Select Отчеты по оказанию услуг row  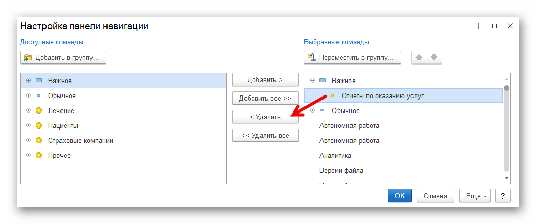403,96
